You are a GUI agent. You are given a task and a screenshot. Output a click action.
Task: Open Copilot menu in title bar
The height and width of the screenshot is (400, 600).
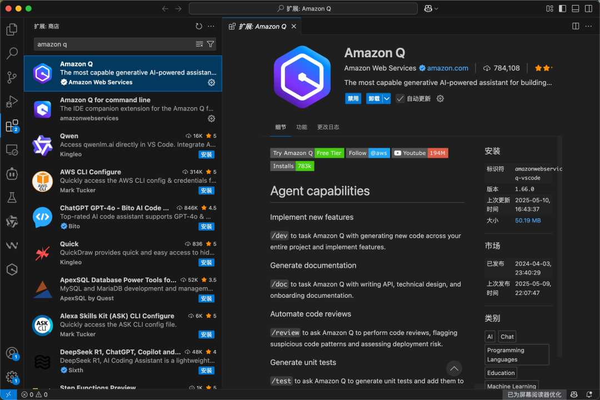coord(431,8)
